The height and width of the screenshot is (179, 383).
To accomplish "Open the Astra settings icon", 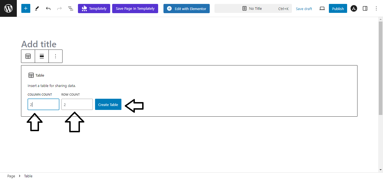I will click(354, 8).
